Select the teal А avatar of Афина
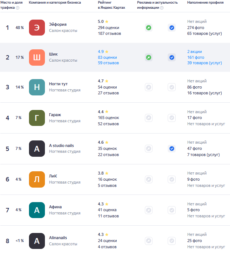The height and width of the screenshot is (254, 230). pos(37,210)
